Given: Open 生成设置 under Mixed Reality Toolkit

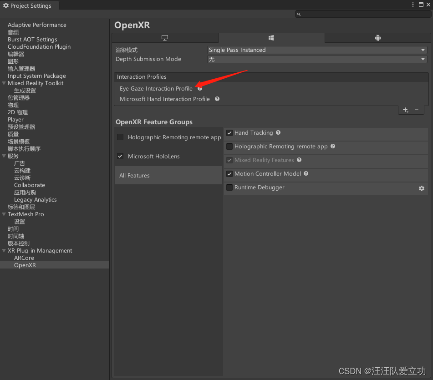Looking at the screenshot, I should 25,91.
